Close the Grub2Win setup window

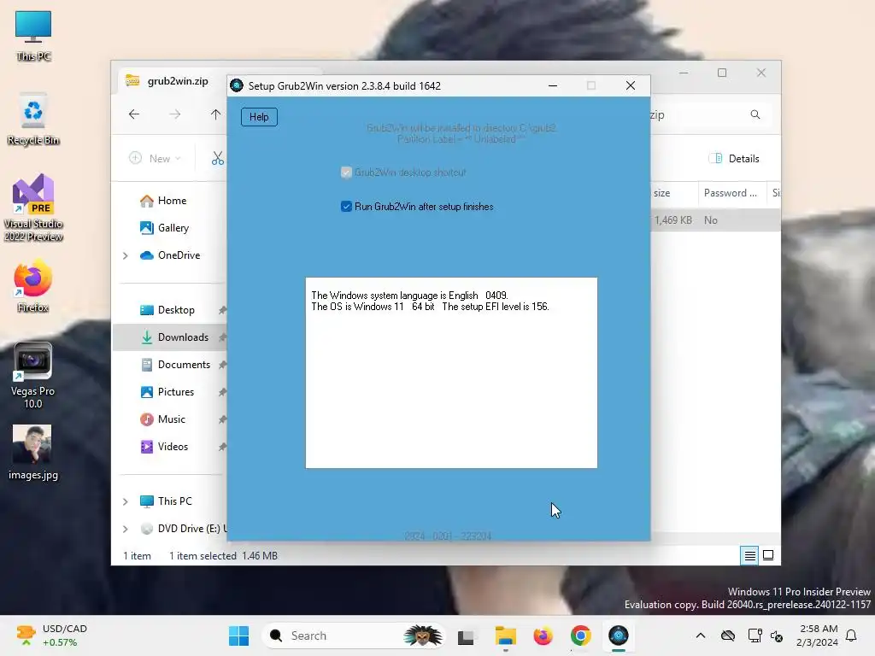[631, 86]
